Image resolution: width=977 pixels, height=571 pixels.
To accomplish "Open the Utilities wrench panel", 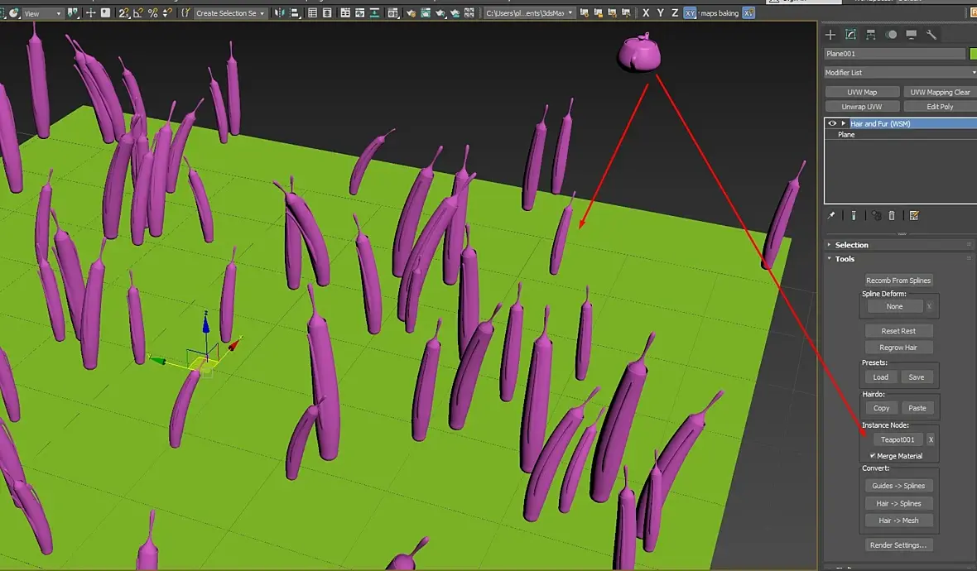I will tap(931, 35).
